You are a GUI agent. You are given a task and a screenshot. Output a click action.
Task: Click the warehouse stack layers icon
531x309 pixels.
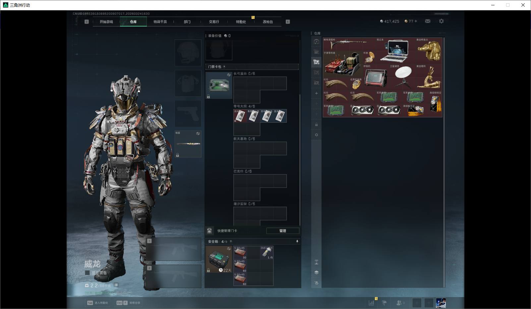point(317,273)
